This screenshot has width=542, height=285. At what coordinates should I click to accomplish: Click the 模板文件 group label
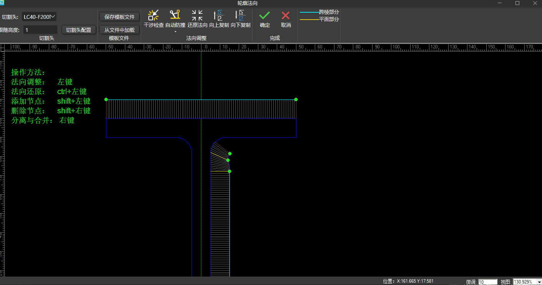pos(119,38)
